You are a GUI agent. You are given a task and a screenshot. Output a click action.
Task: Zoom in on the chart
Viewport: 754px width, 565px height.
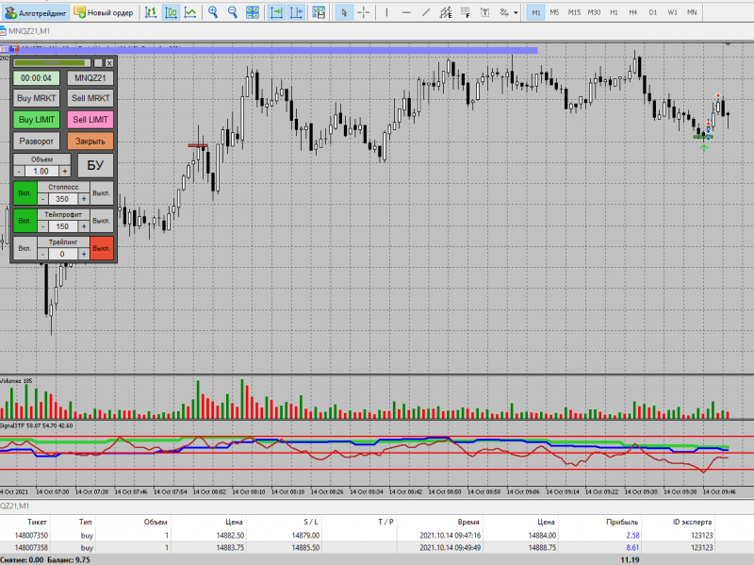pos(213,12)
